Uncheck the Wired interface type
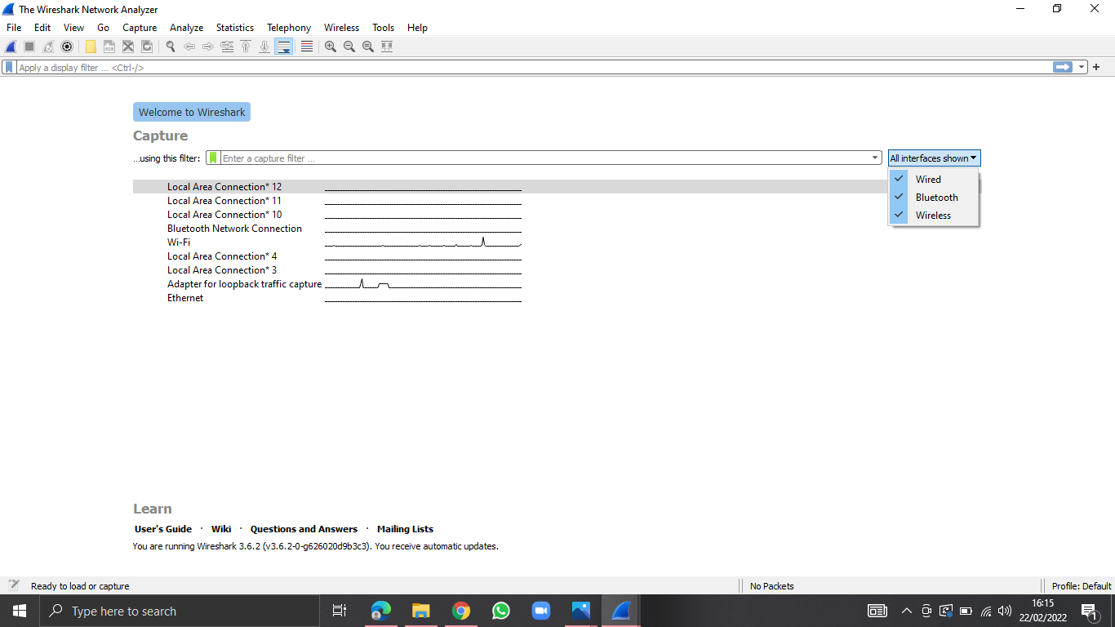The height and width of the screenshot is (627, 1115). click(x=934, y=179)
